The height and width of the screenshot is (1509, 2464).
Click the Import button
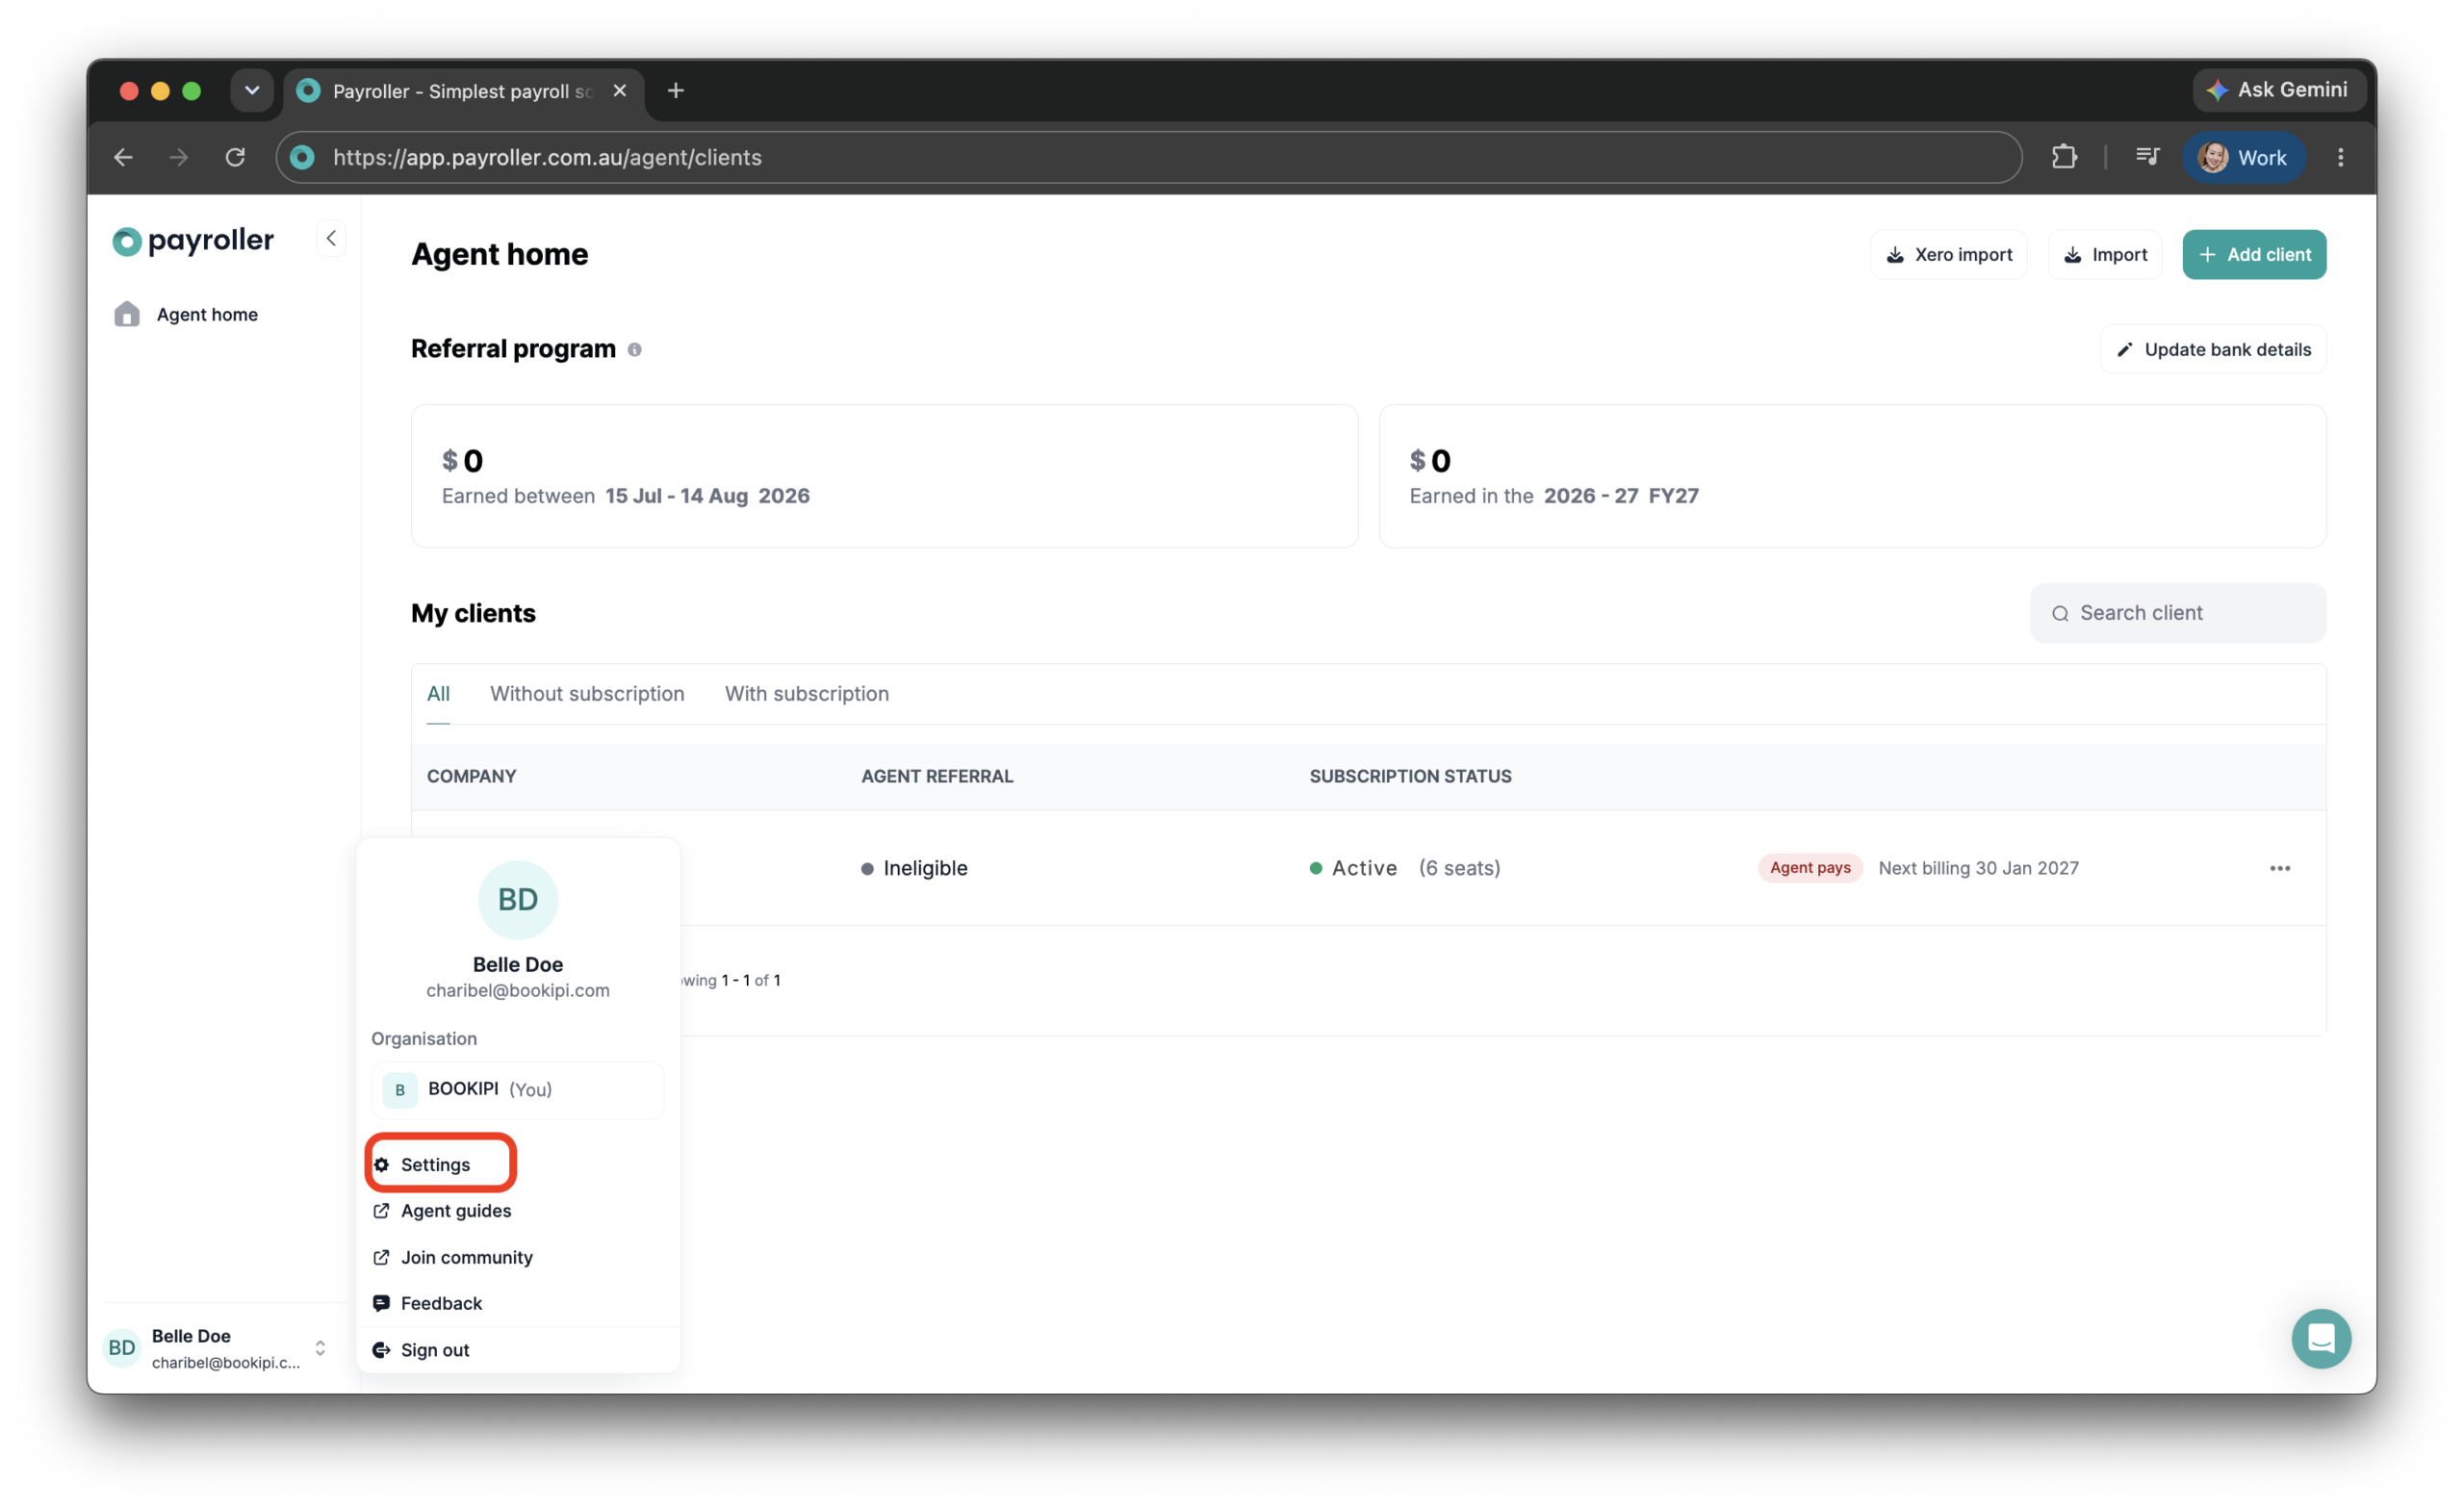click(2105, 254)
